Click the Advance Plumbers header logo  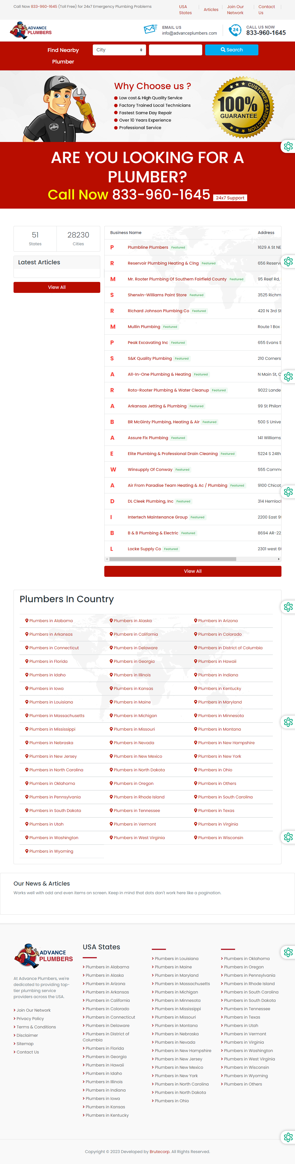tap(31, 30)
